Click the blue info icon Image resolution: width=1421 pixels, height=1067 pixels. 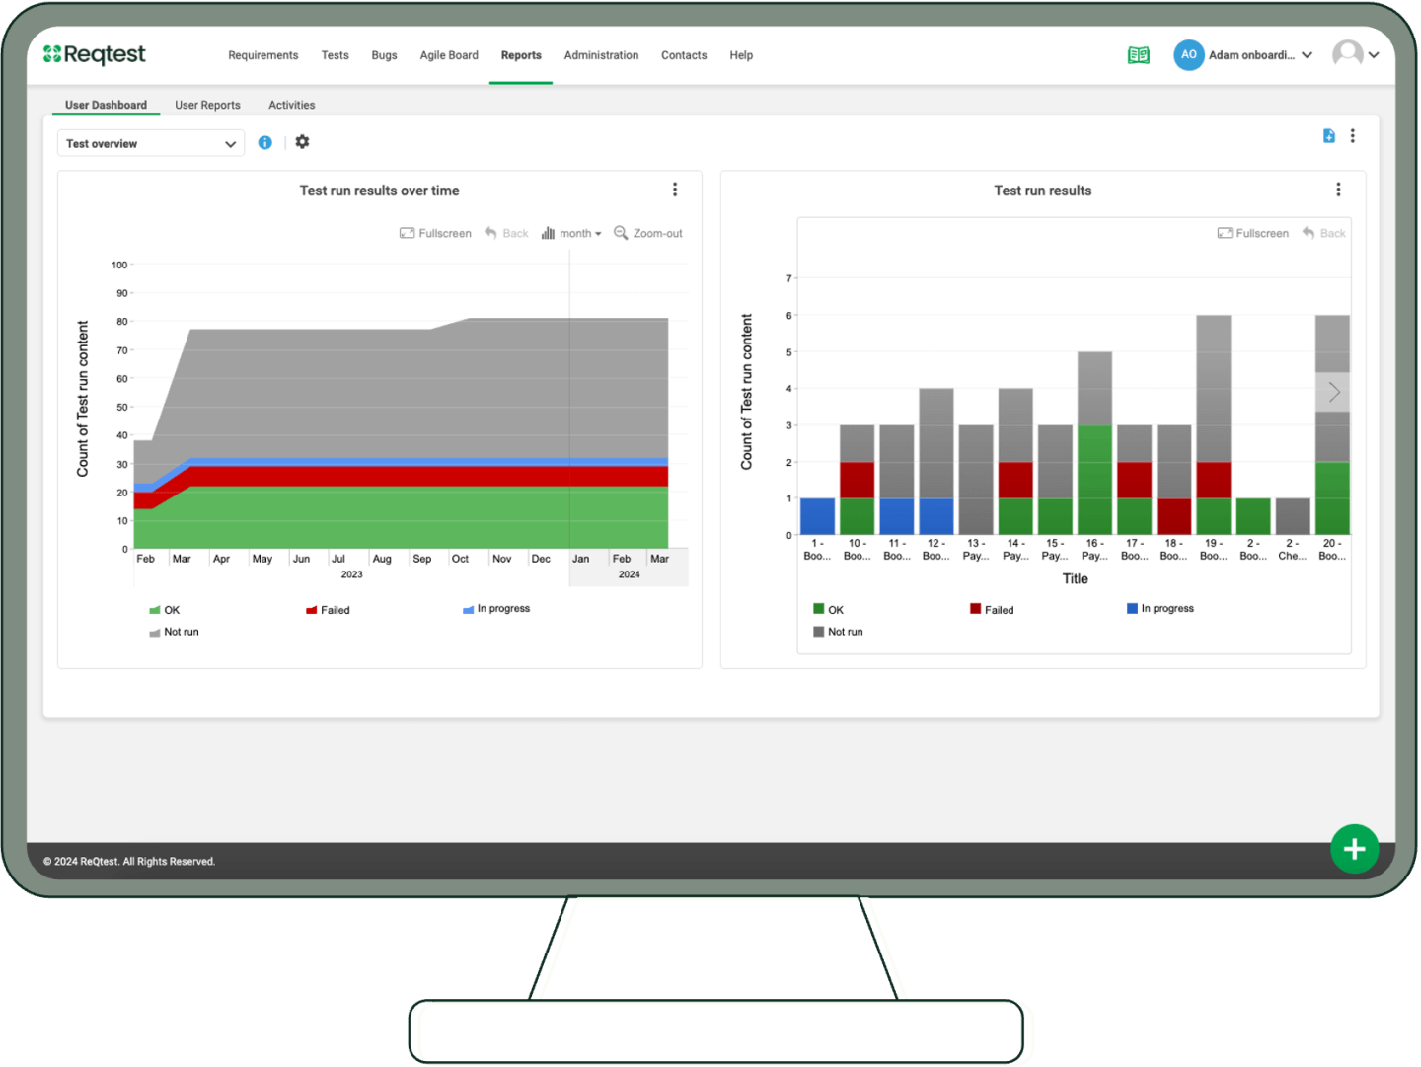tap(264, 142)
